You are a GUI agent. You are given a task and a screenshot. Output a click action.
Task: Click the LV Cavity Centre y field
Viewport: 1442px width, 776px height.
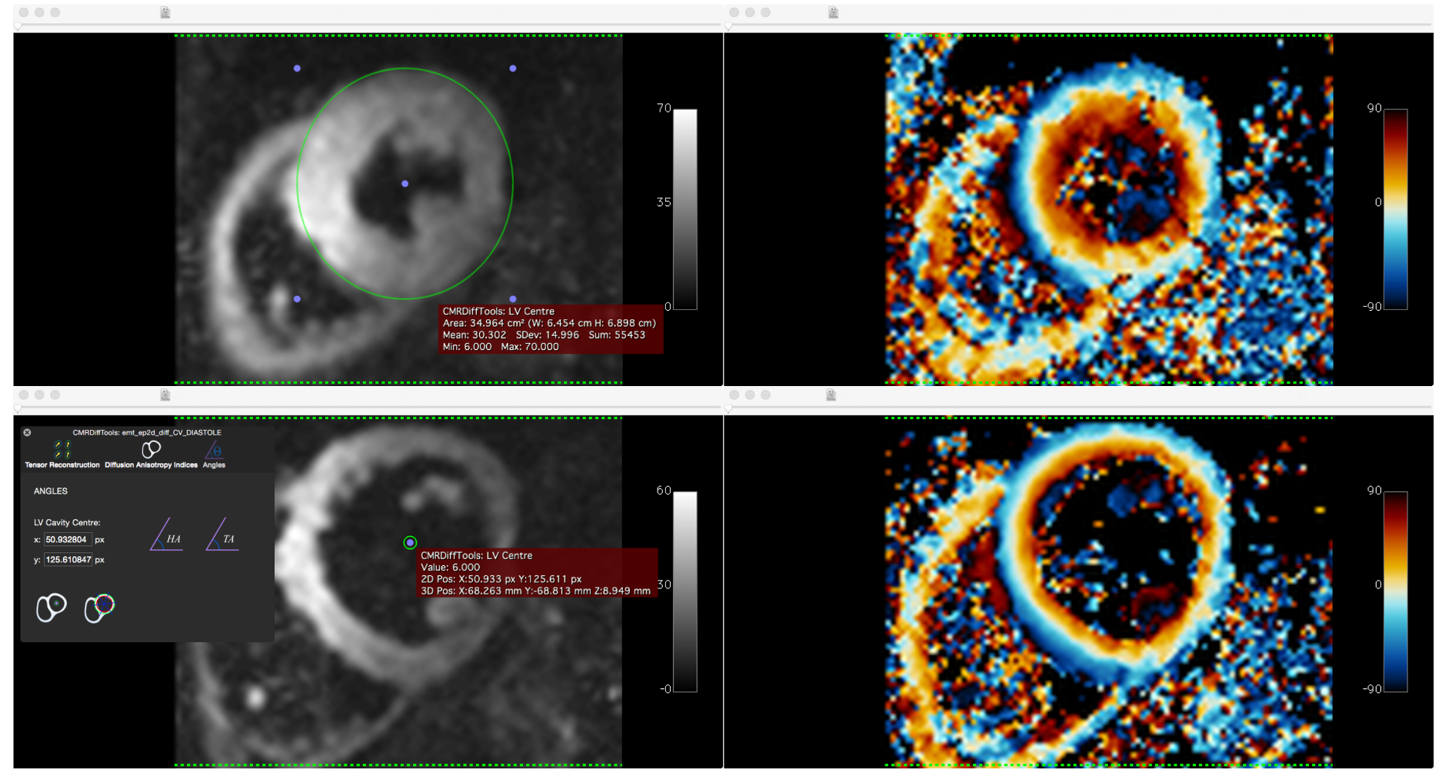coord(68,560)
